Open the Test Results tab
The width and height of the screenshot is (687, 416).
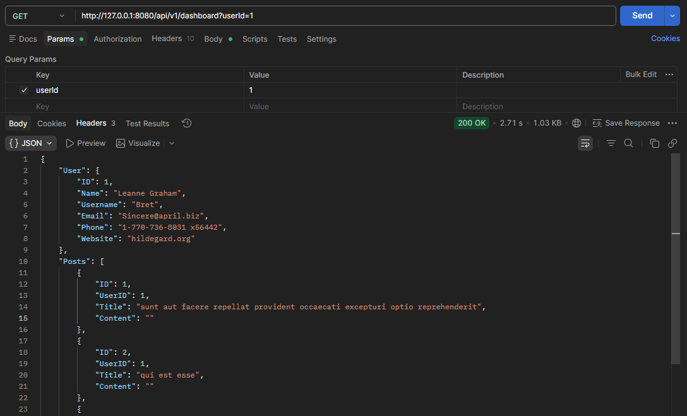coord(147,124)
